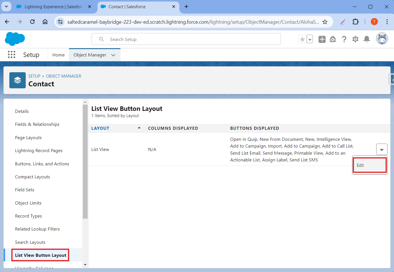Open Object Limits in the sidebar

click(x=28, y=203)
